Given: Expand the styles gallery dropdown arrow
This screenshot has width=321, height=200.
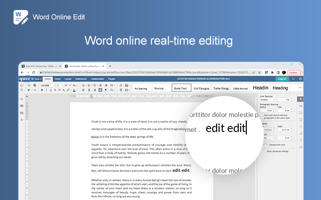Looking at the screenshot, I should tap(300, 88).
